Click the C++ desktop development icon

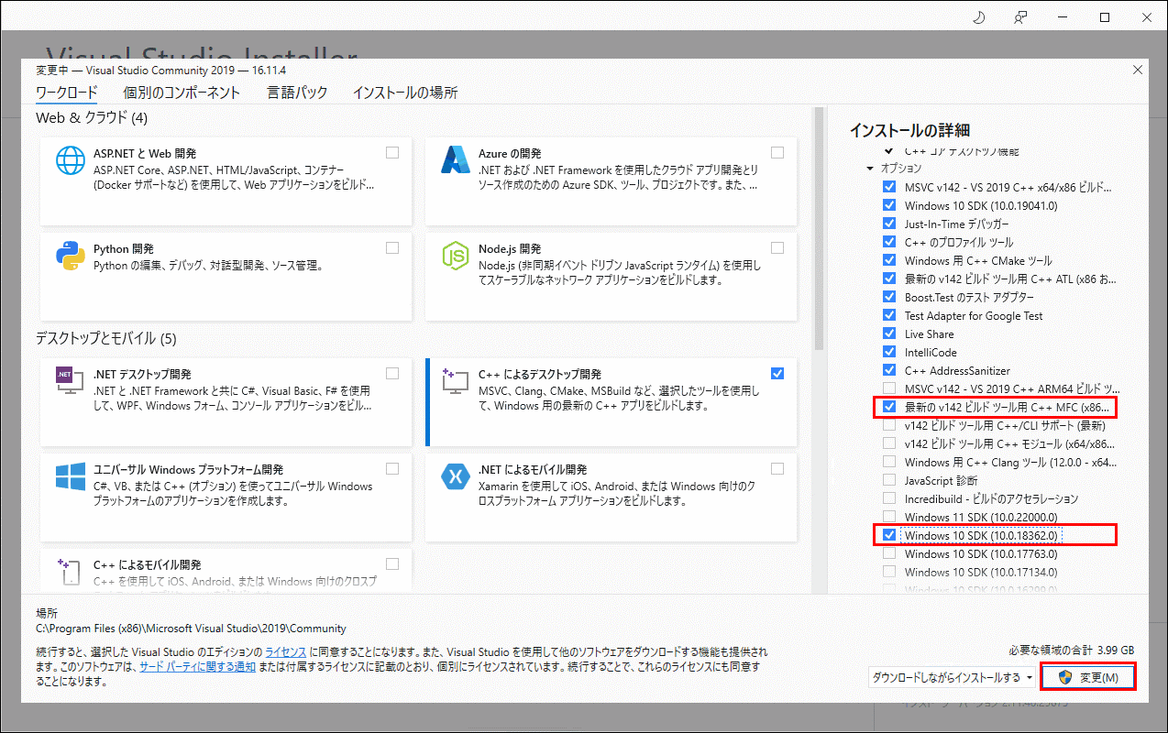456,380
